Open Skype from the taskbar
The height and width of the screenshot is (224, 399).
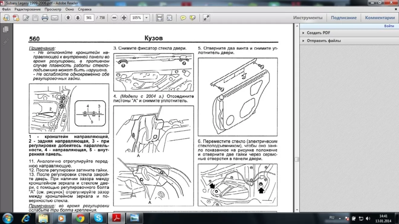(x=98, y=218)
